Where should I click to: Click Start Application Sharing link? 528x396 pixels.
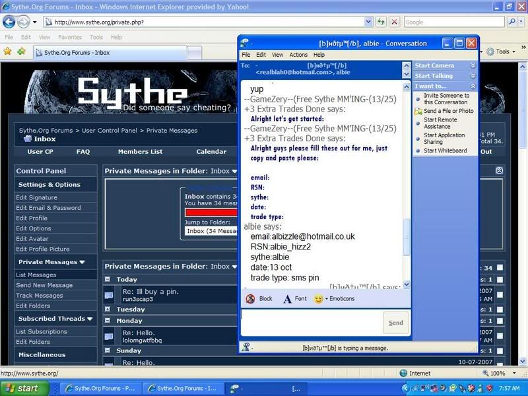444,139
